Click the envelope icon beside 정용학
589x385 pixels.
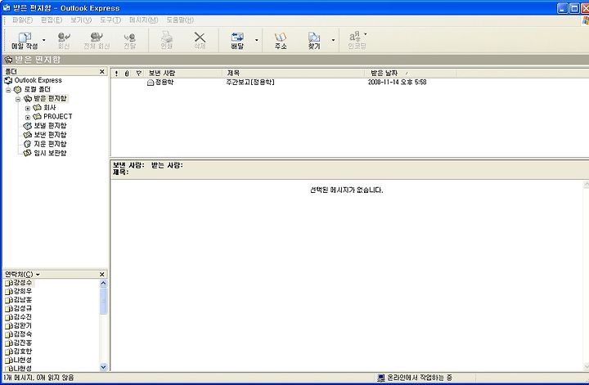tap(151, 83)
